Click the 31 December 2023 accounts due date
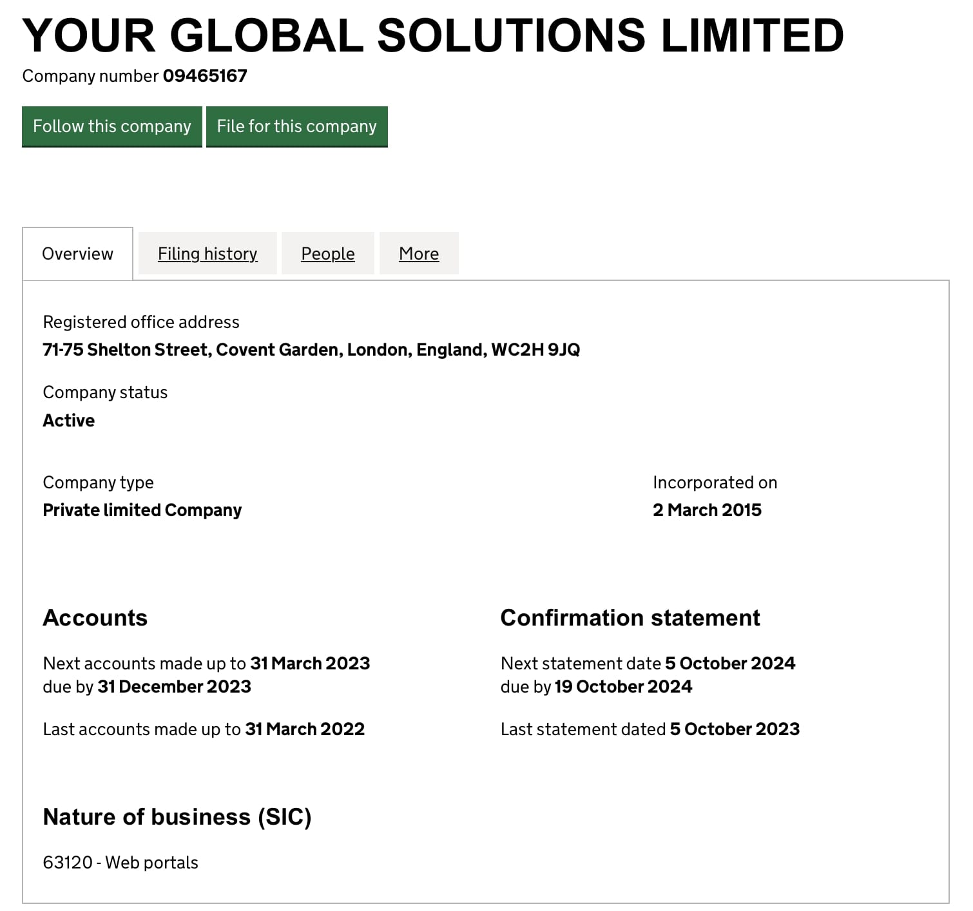Screen dimensions: 973x911 tap(174, 687)
